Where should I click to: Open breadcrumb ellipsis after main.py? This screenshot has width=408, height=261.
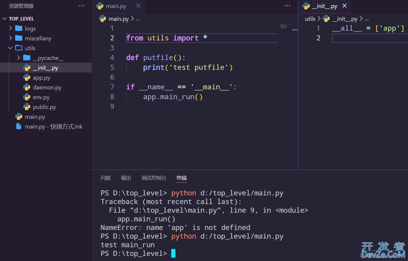(138, 19)
